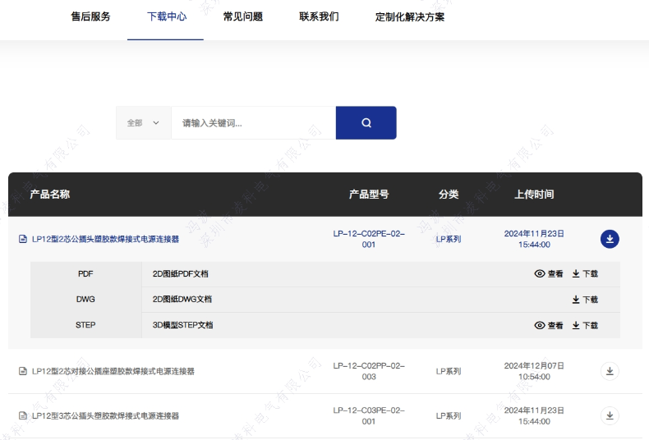Click document icon beside LP12型2芯公插头 product
649x440 pixels.
(23, 240)
